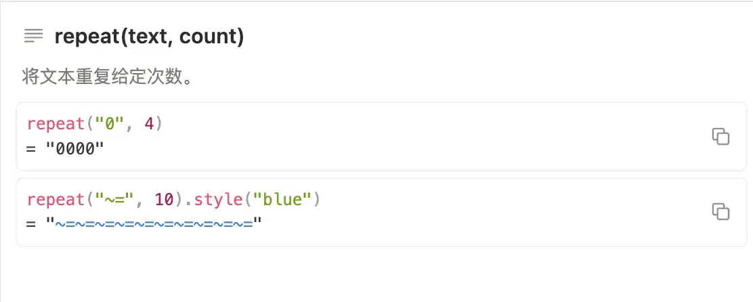Click the text-lines icon beside the repeat heading

tap(33, 36)
